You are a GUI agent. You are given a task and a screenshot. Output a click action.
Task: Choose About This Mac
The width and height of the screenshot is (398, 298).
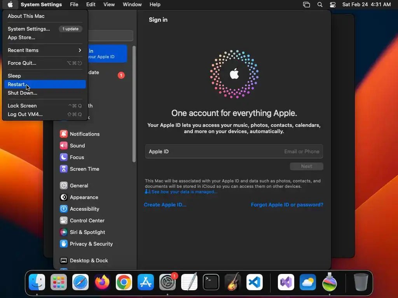click(45, 16)
